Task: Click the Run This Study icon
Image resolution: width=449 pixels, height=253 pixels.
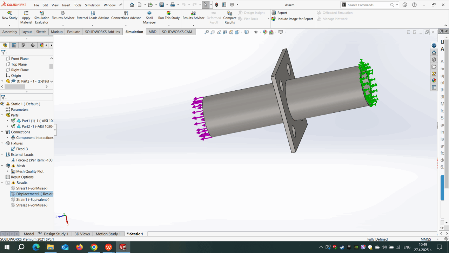Action: coord(168,13)
